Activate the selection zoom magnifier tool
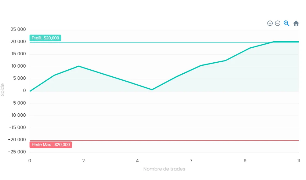The width and height of the screenshot is (306, 180). (286, 23)
